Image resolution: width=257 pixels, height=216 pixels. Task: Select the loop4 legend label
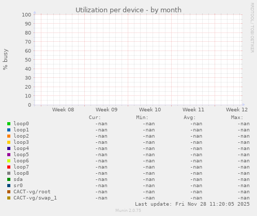pos(21,148)
